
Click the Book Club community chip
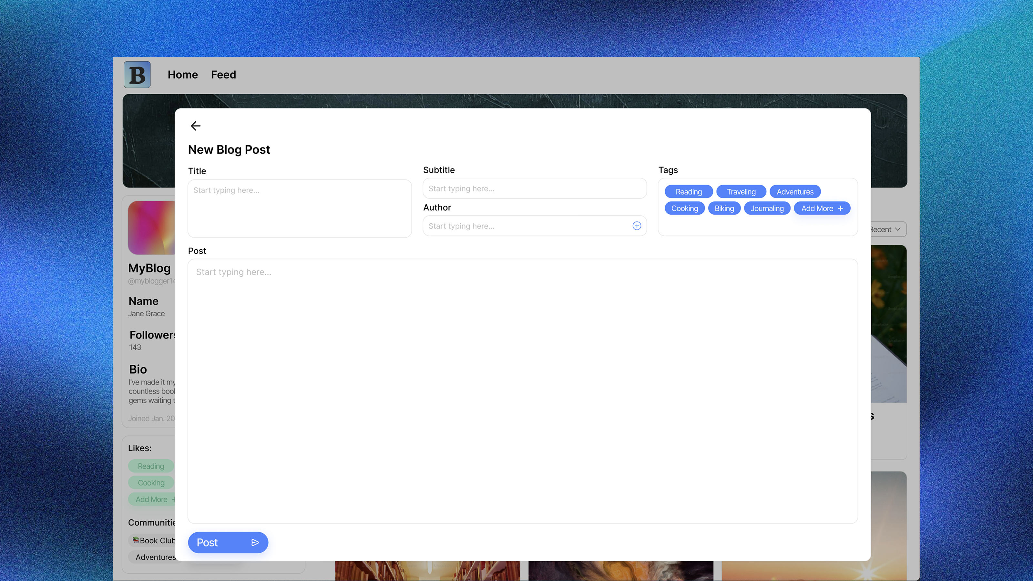[154, 540]
